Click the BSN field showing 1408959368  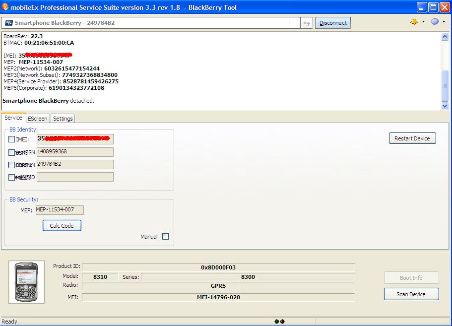pos(75,152)
